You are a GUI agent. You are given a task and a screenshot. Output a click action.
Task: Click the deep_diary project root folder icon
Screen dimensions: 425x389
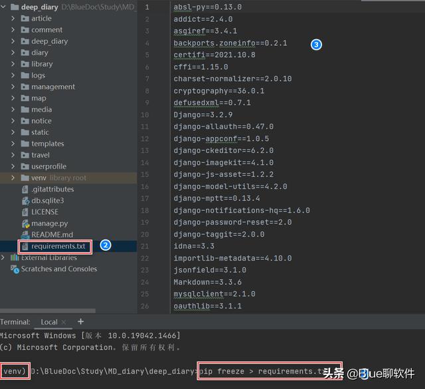click(15, 7)
